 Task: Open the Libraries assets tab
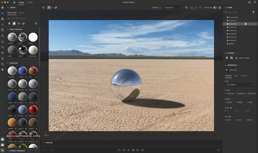click(21, 13)
